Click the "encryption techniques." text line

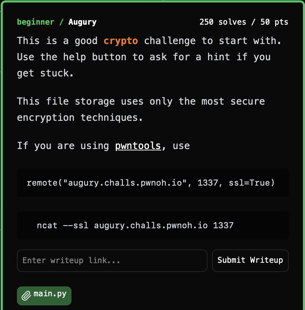[80, 117]
